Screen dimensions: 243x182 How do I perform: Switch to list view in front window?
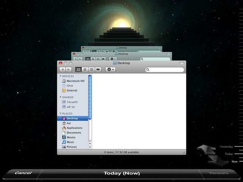[85, 69]
